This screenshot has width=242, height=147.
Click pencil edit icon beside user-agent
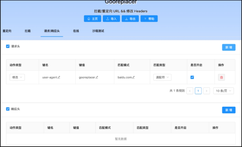tap(59, 77)
